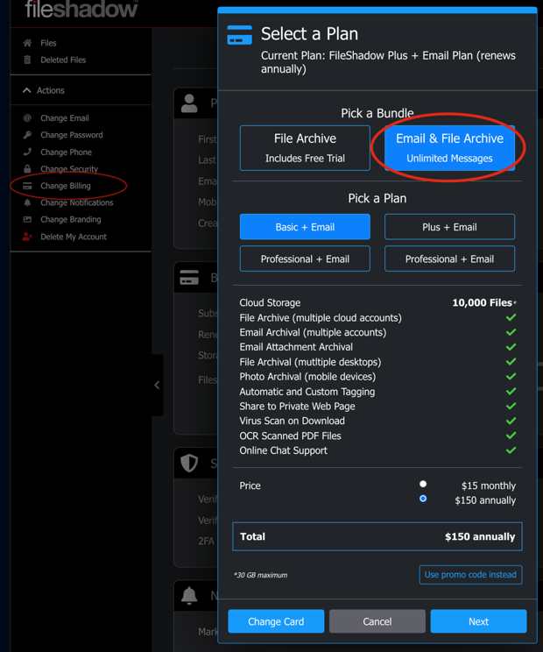Open the Change Email action
This screenshot has width=543, height=652.
[x=65, y=118]
